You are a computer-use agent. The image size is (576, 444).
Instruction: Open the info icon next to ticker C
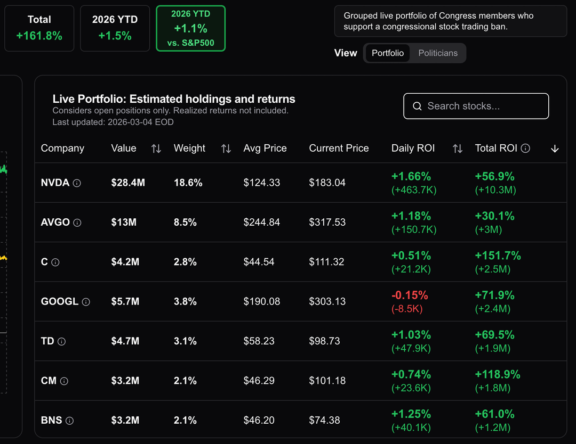click(x=55, y=262)
